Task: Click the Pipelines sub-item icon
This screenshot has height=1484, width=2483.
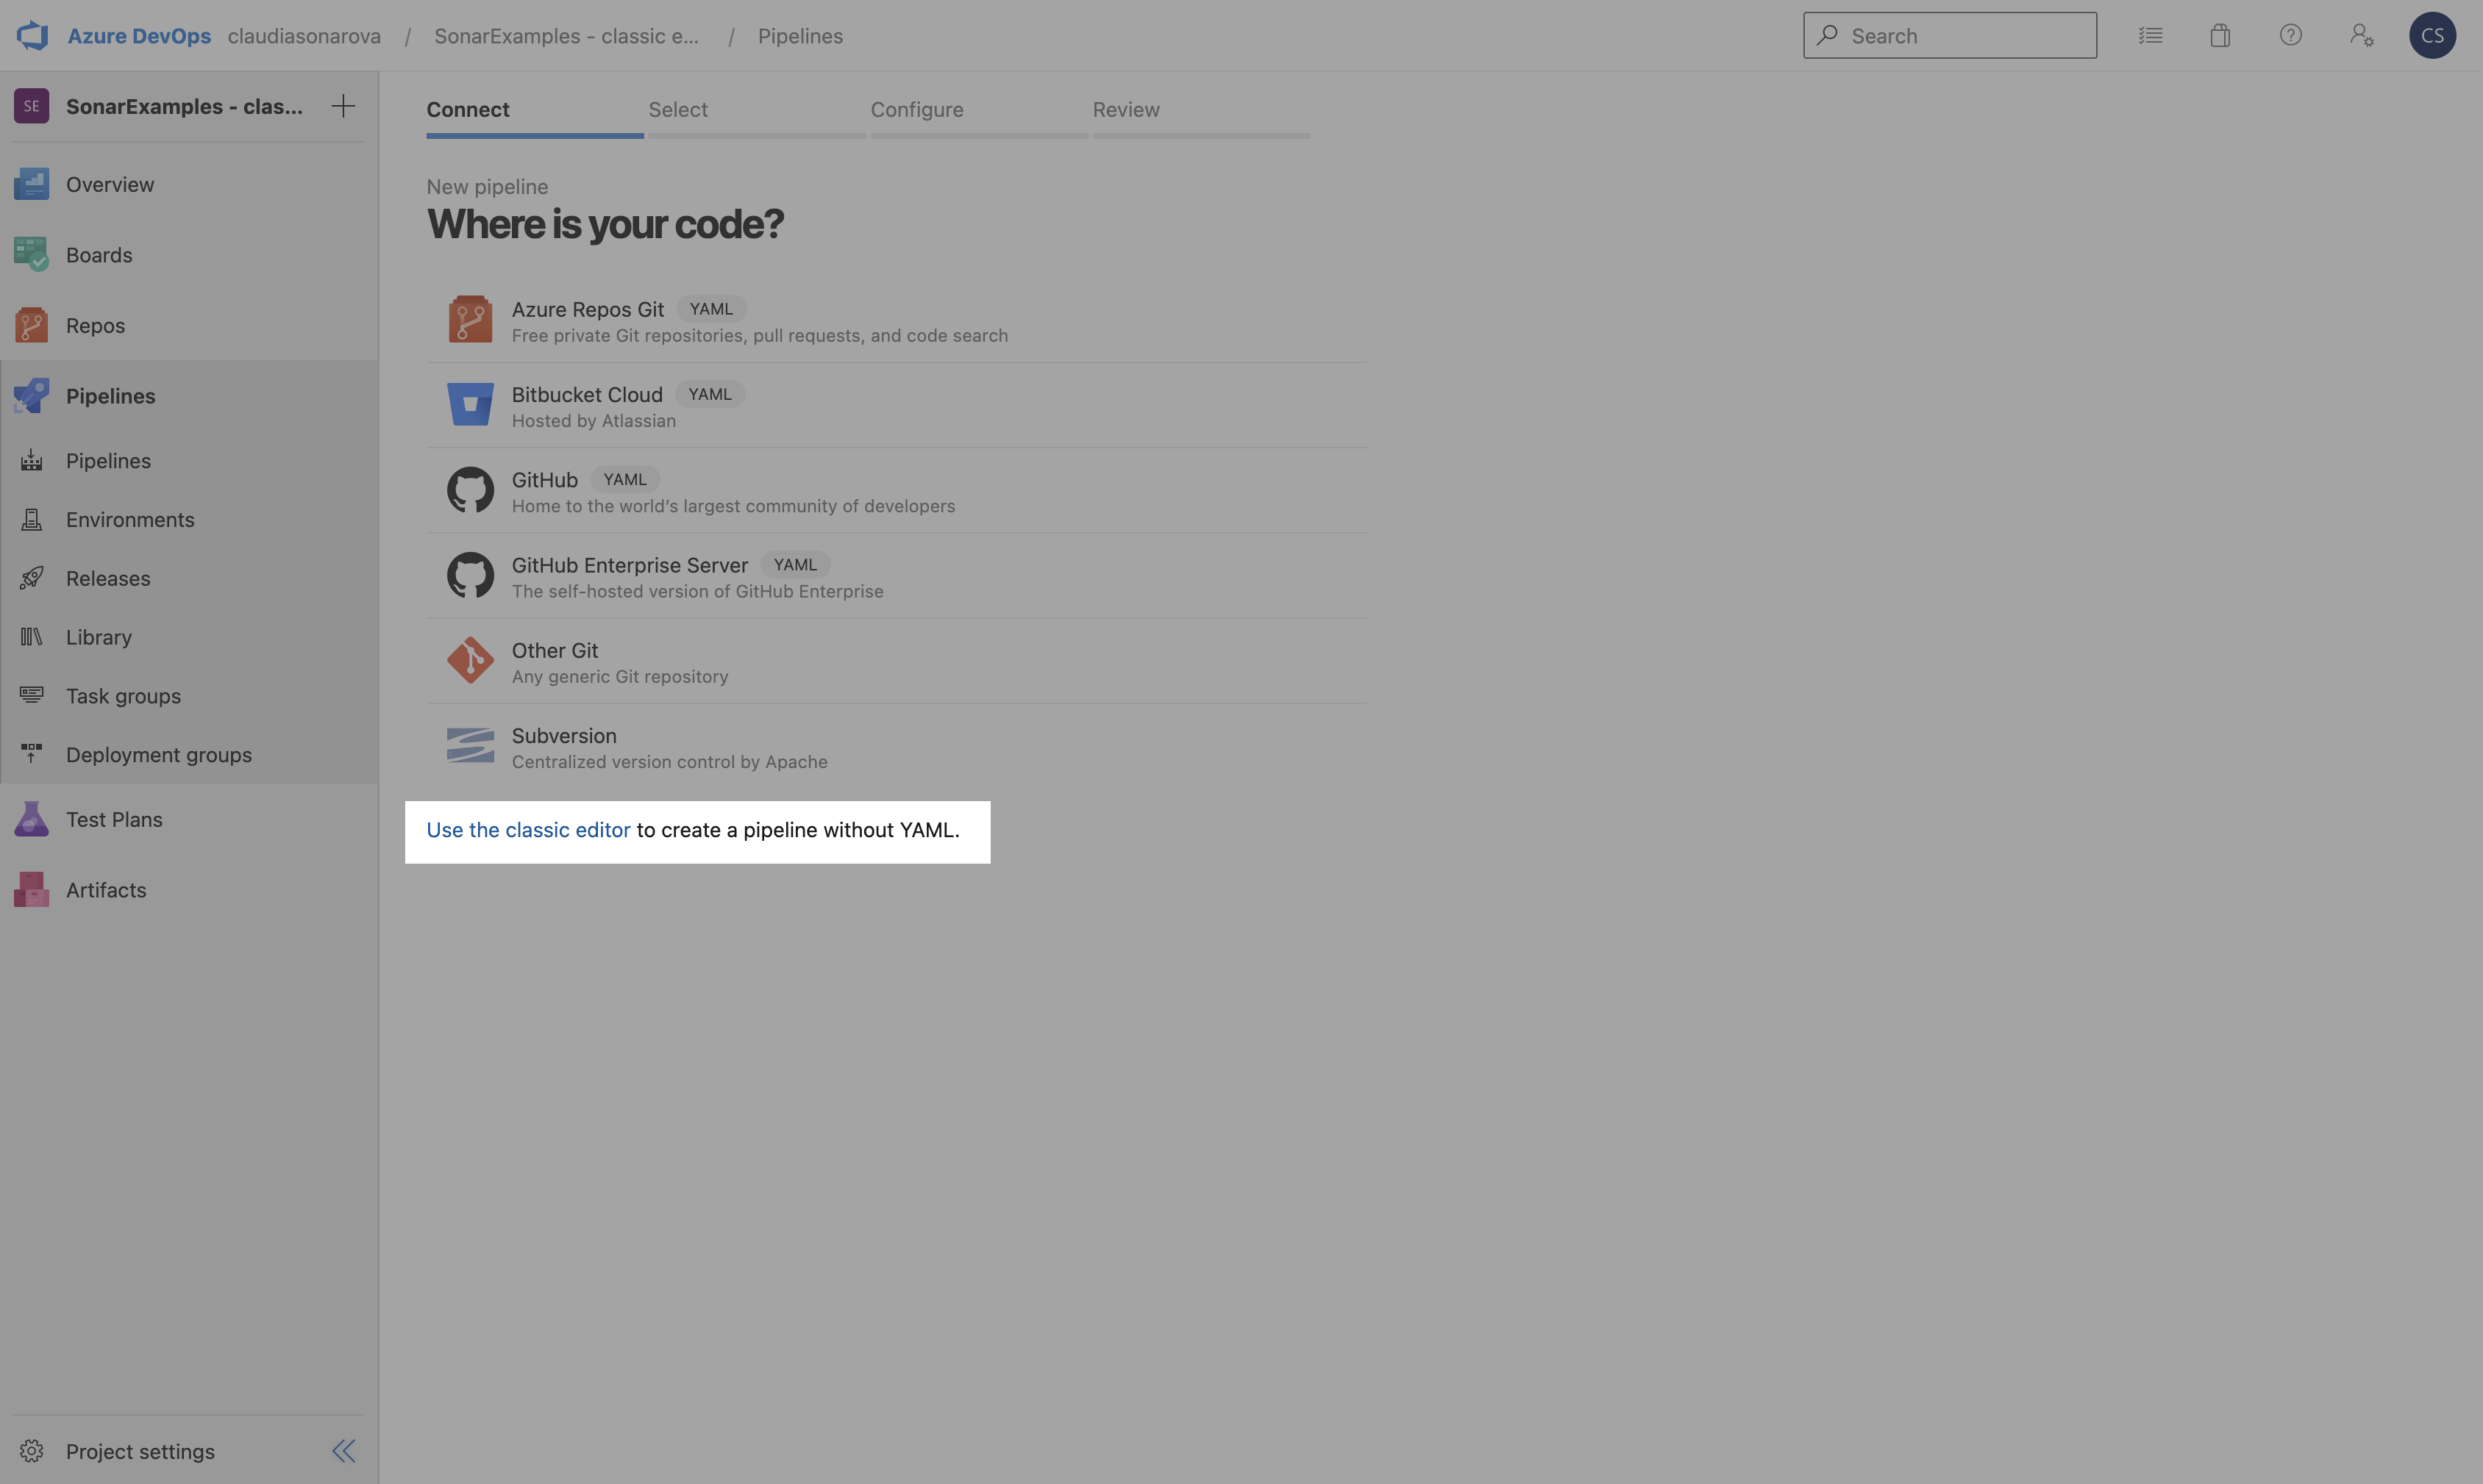Action: pyautogui.click(x=31, y=460)
